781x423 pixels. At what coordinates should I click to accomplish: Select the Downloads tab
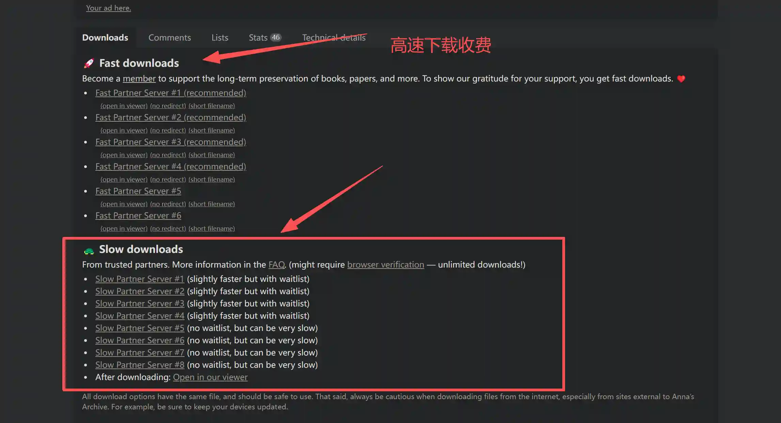coord(105,37)
